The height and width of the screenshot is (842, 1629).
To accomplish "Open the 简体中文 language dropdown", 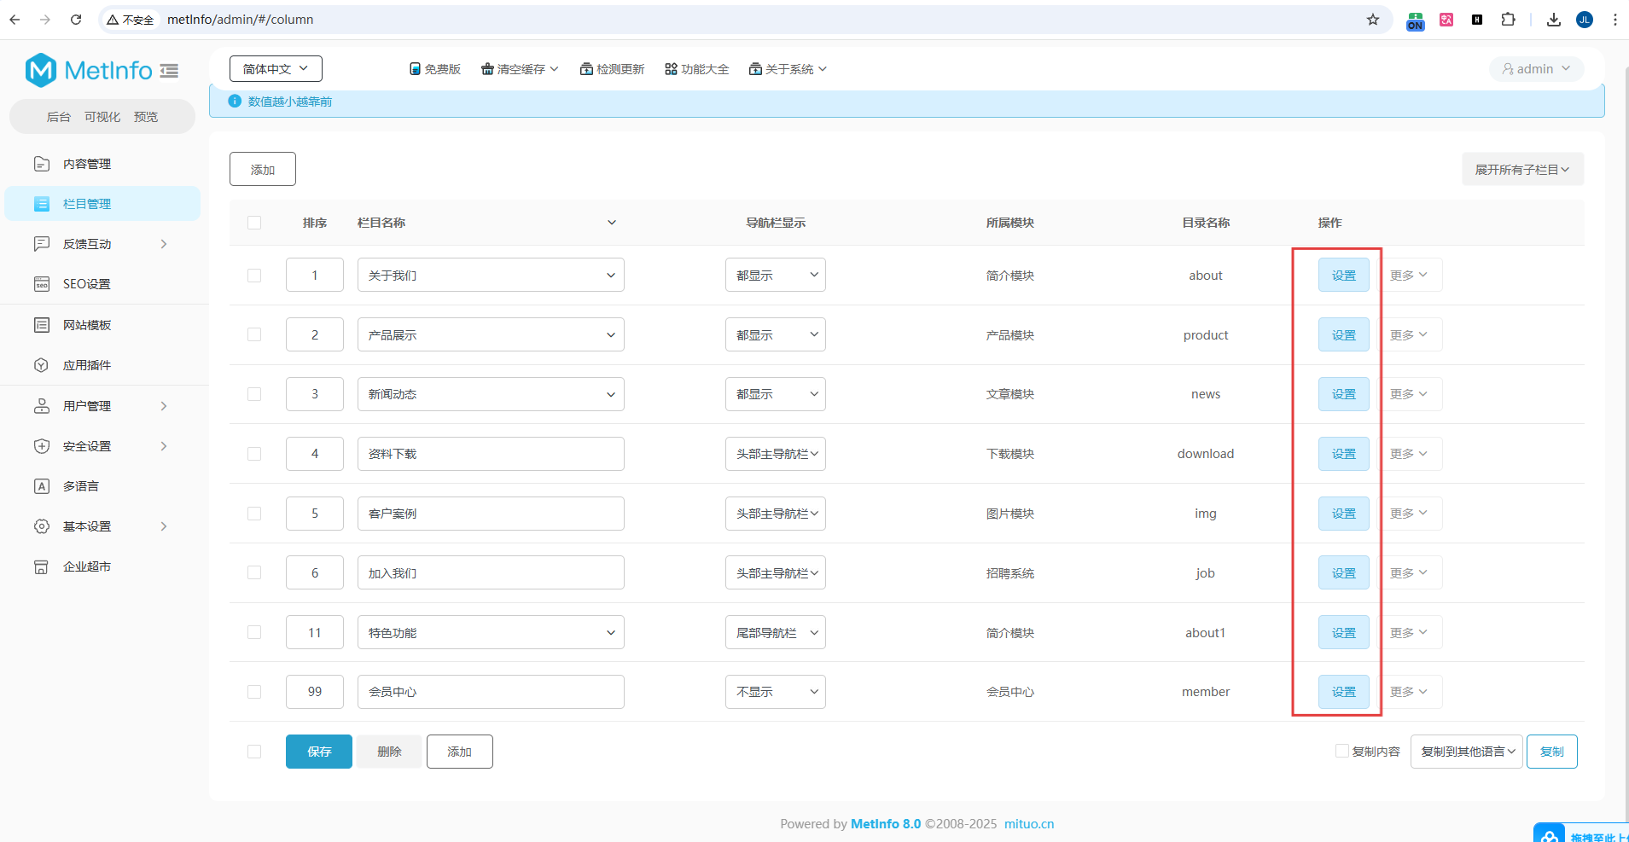I will click(276, 69).
